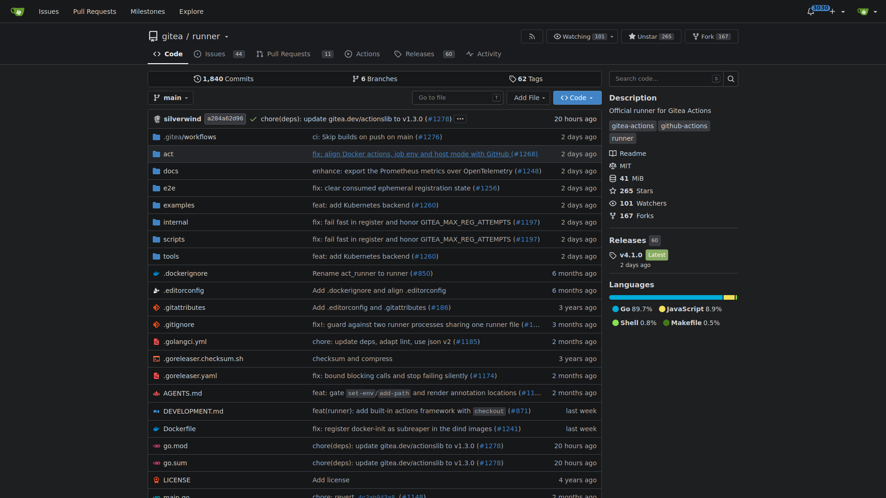Image resolution: width=886 pixels, height=498 pixels.
Task: Open the Add File dropdown
Action: pos(528,98)
